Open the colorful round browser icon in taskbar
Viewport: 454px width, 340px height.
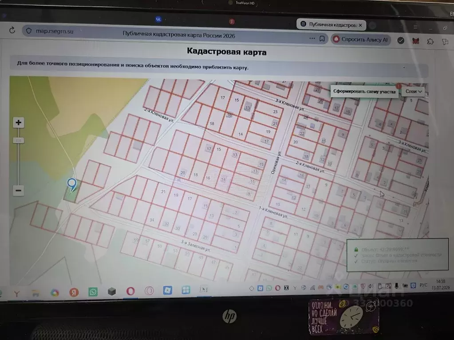[x=55, y=293]
